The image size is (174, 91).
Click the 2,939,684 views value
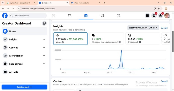61,39
